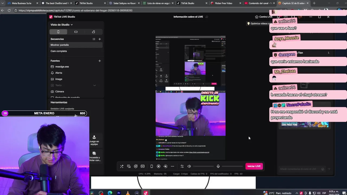
Task: Click the browser address bar URL
Action: click(75, 10)
